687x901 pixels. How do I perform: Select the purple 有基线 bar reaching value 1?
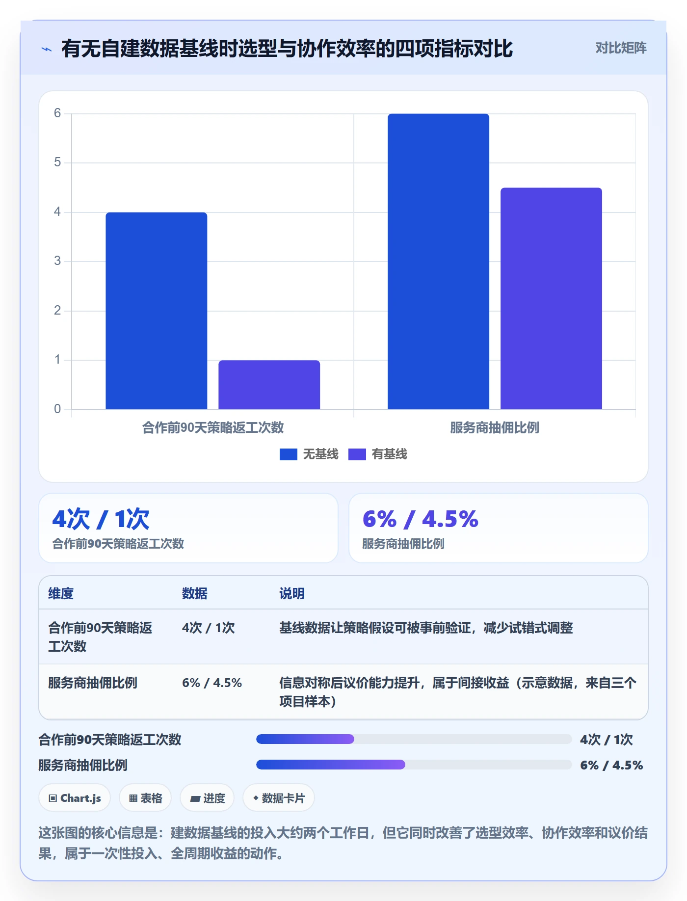[269, 385]
